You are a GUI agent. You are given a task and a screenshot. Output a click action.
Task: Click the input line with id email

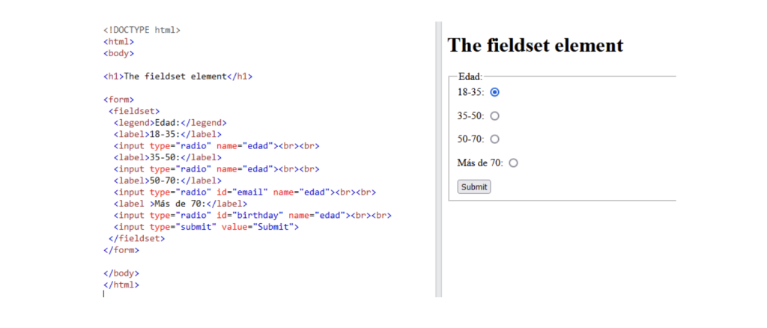[245, 192]
